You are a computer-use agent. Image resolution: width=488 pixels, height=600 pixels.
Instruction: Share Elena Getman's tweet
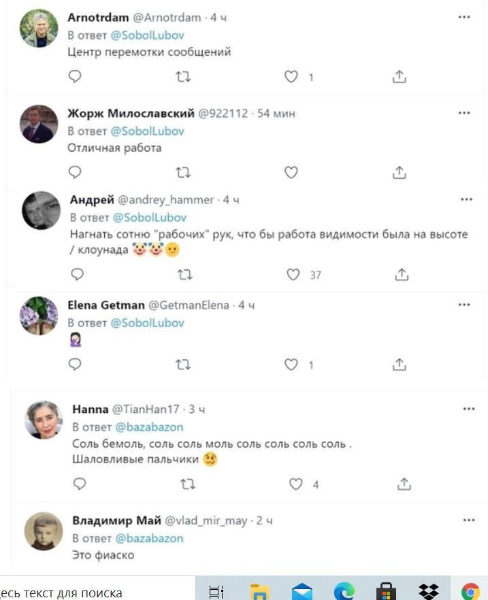click(x=400, y=365)
